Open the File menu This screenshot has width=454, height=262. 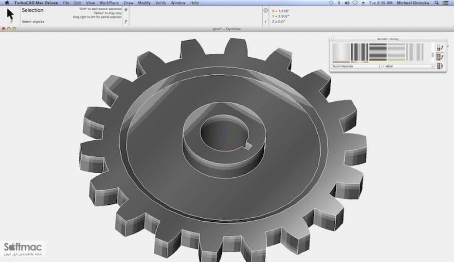66,3
